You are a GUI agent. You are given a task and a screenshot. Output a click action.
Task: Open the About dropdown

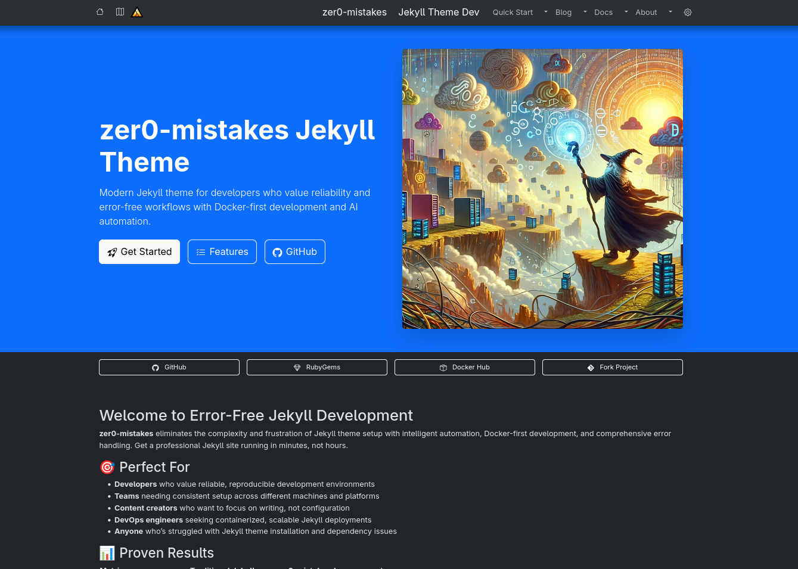[x=646, y=12]
